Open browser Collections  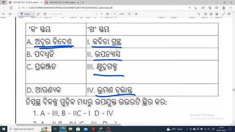tap(210, 8)
